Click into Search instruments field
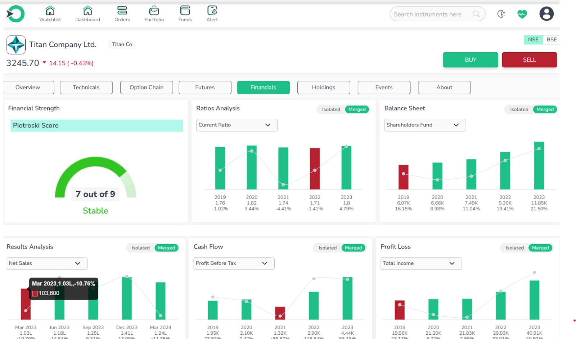Screen dimensions: 576x339 coord(437,14)
